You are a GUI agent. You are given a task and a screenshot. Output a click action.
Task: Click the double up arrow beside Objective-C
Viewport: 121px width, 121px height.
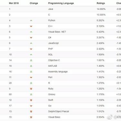31,60
